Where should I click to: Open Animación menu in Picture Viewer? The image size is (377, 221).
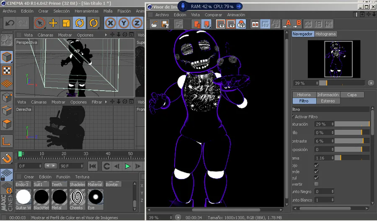[236, 15]
